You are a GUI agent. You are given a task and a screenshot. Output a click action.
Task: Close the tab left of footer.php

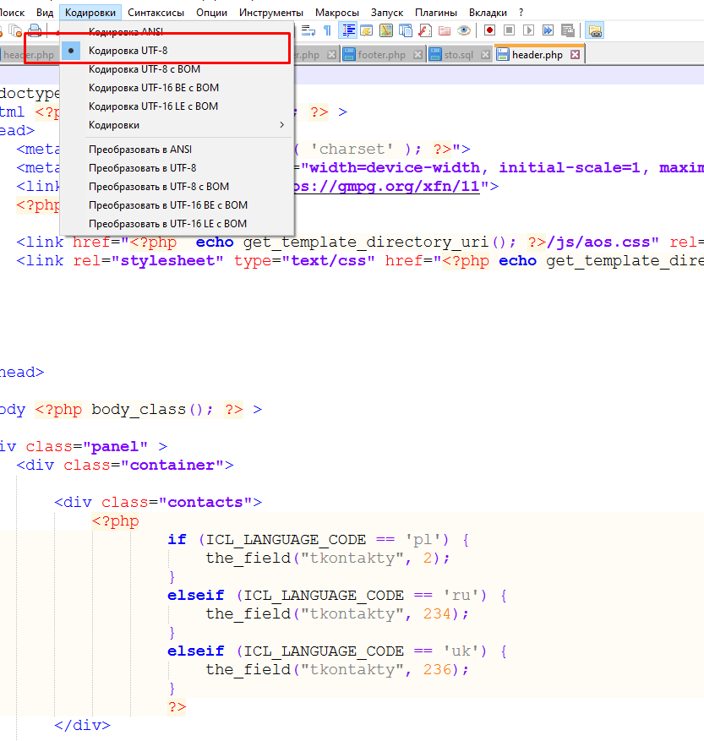(332, 55)
